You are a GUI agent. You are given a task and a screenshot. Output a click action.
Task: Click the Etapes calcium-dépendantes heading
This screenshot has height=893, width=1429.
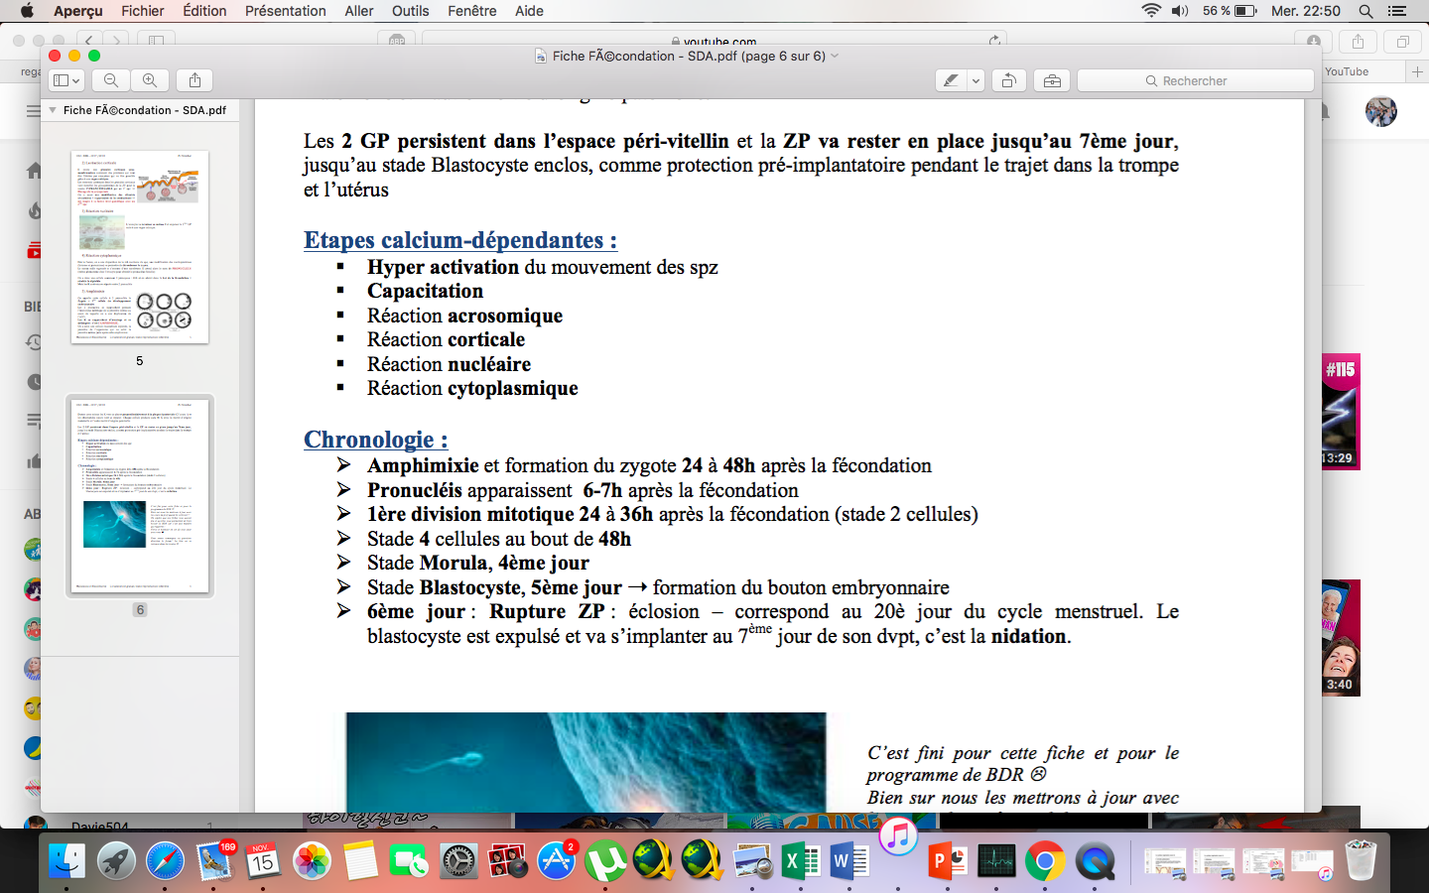click(460, 240)
